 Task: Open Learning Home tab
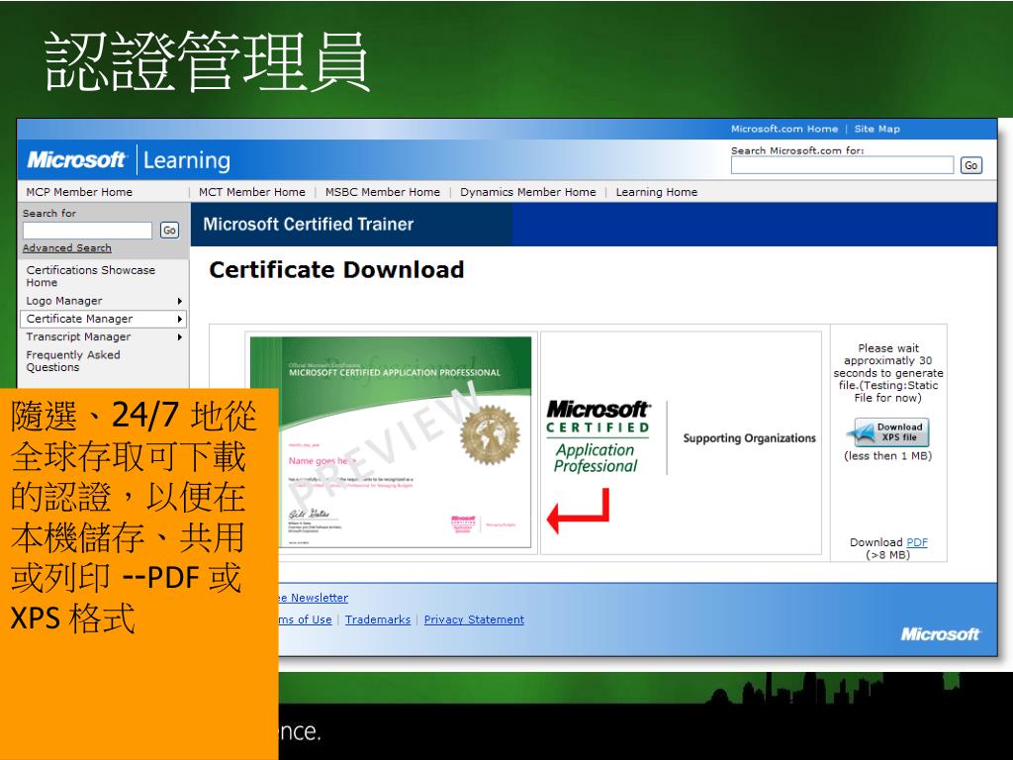tap(657, 192)
